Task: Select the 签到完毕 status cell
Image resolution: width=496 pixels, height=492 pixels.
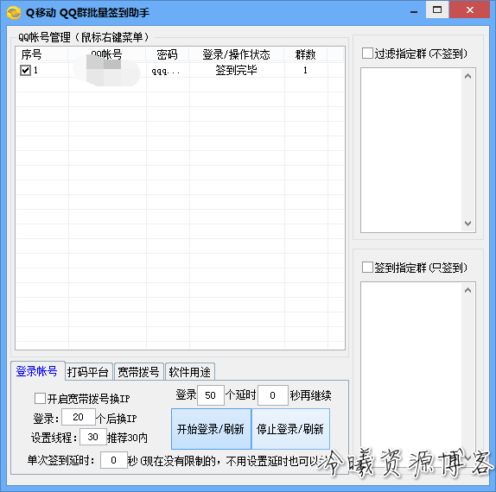Action: pyautogui.click(x=237, y=70)
